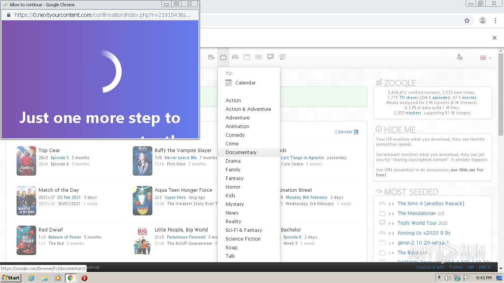Open the Chrome profile avatar icon

click(483, 20)
